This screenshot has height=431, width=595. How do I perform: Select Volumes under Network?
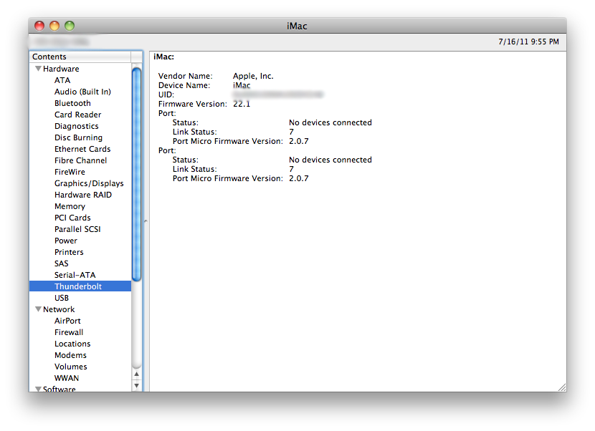pos(70,367)
